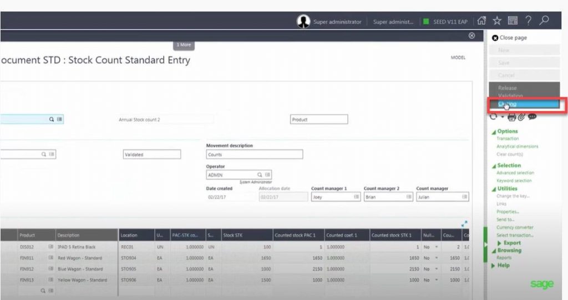Open Operator ADMIN lookup magnifier
Image resolution: width=568 pixels, height=300 pixels.
tap(260, 174)
